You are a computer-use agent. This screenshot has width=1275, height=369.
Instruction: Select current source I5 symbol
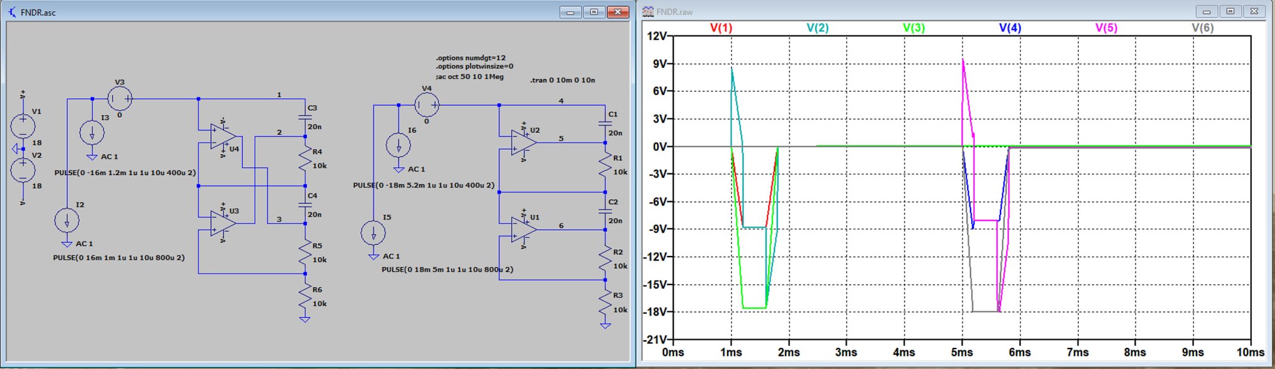pyautogui.click(x=374, y=233)
